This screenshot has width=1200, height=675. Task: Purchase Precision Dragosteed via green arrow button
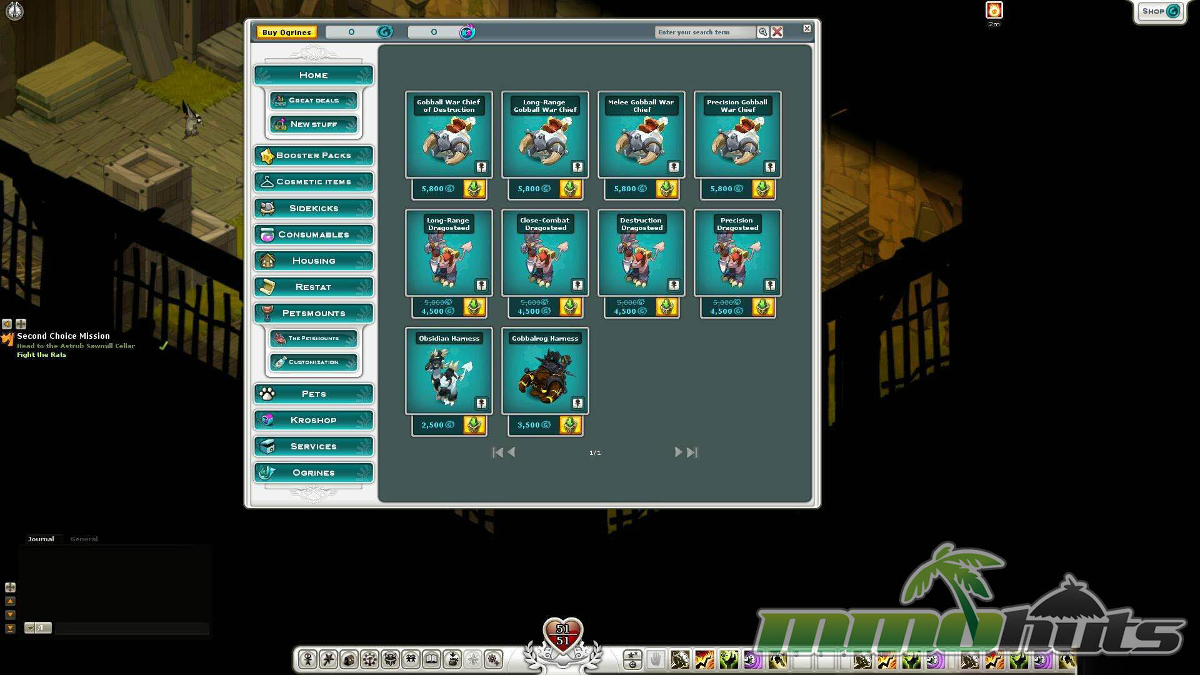click(762, 307)
